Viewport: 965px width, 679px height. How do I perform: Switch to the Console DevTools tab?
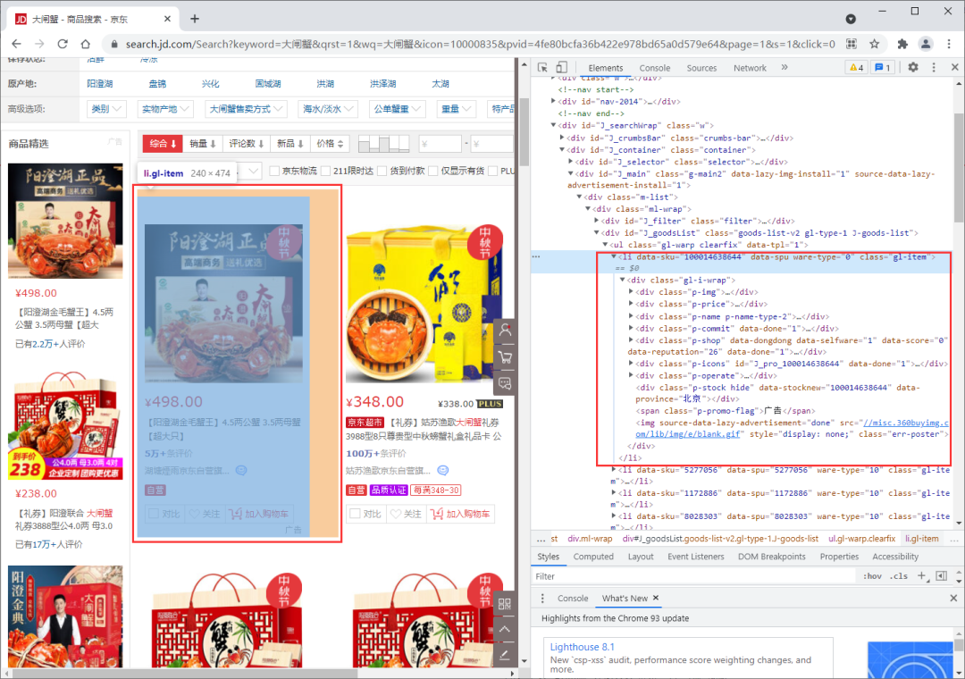tap(654, 68)
